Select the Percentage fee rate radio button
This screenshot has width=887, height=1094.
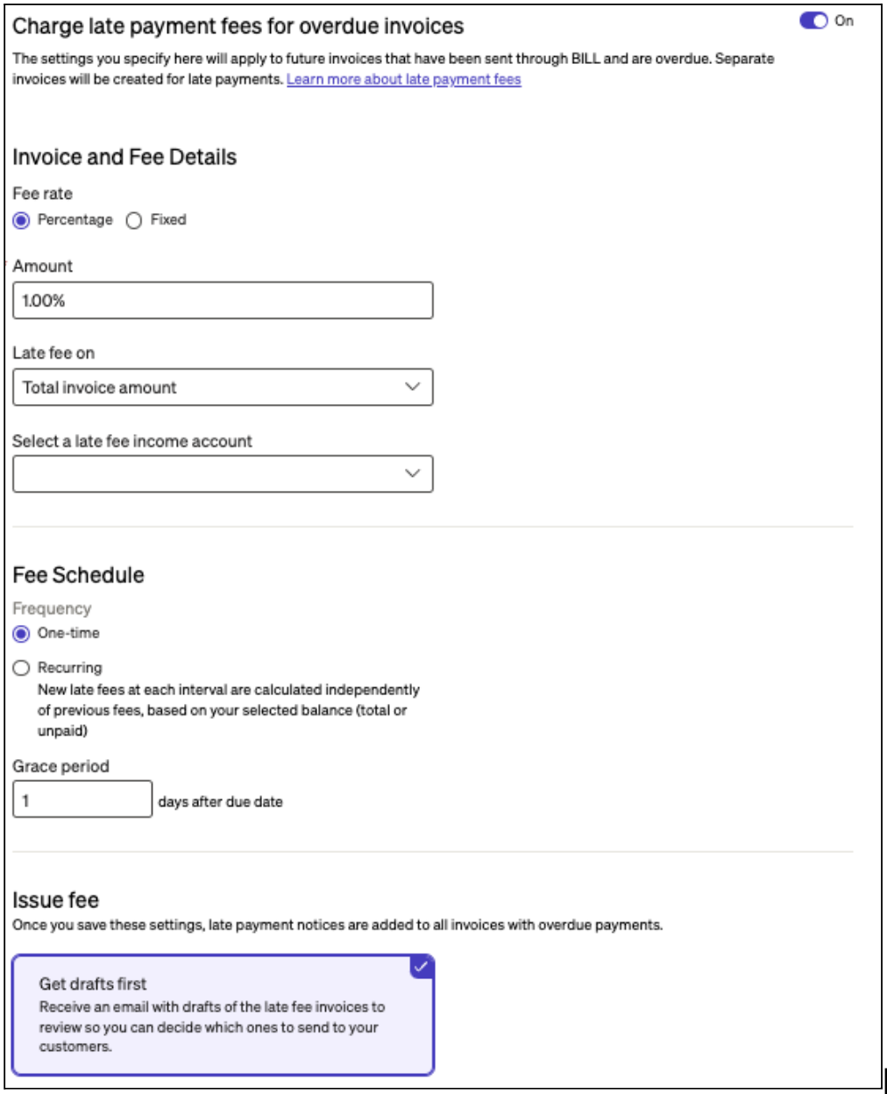22,220
